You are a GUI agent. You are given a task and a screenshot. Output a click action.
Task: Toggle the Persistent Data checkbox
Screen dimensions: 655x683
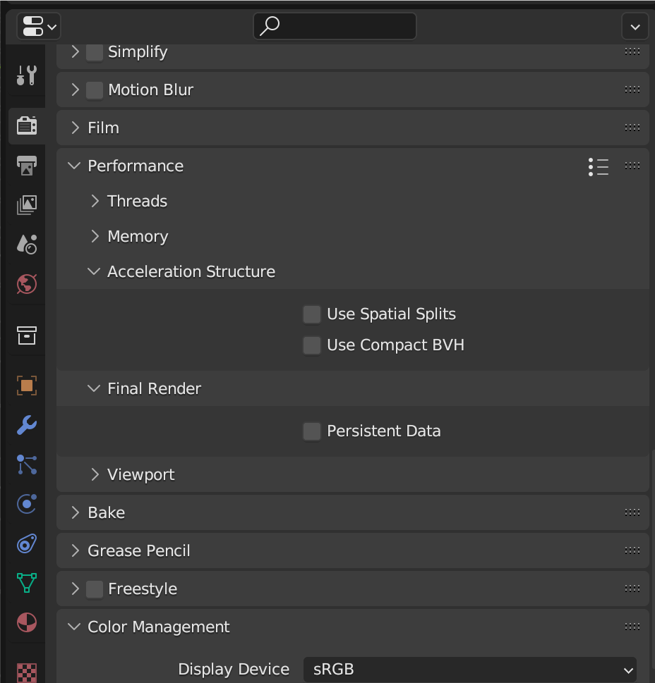(312, 431)
